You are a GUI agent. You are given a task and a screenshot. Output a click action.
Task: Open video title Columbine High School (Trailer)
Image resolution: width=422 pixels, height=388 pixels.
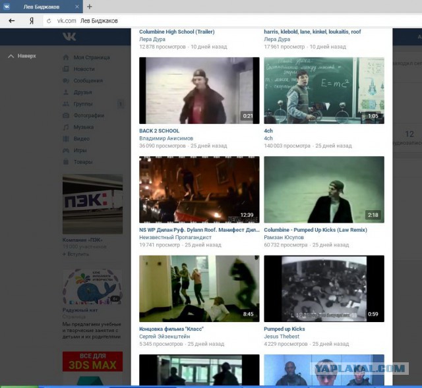177,32
